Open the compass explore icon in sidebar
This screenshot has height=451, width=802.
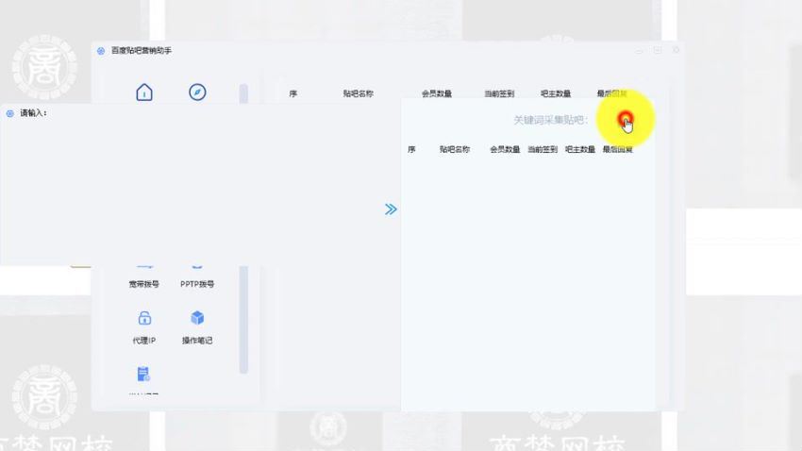[x=197, y=92]
